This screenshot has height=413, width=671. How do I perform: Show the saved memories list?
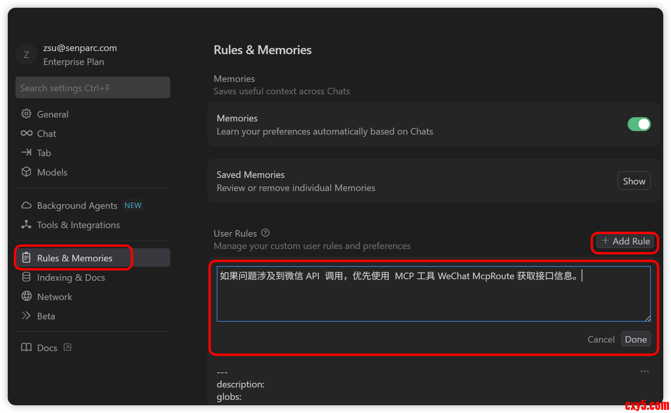634,181
